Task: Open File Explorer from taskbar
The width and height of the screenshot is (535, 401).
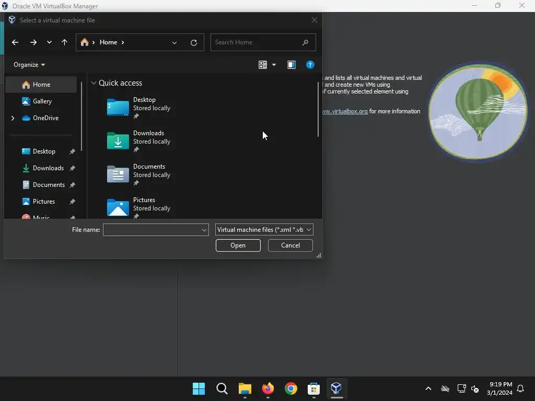Action: (x=245, y=388)
